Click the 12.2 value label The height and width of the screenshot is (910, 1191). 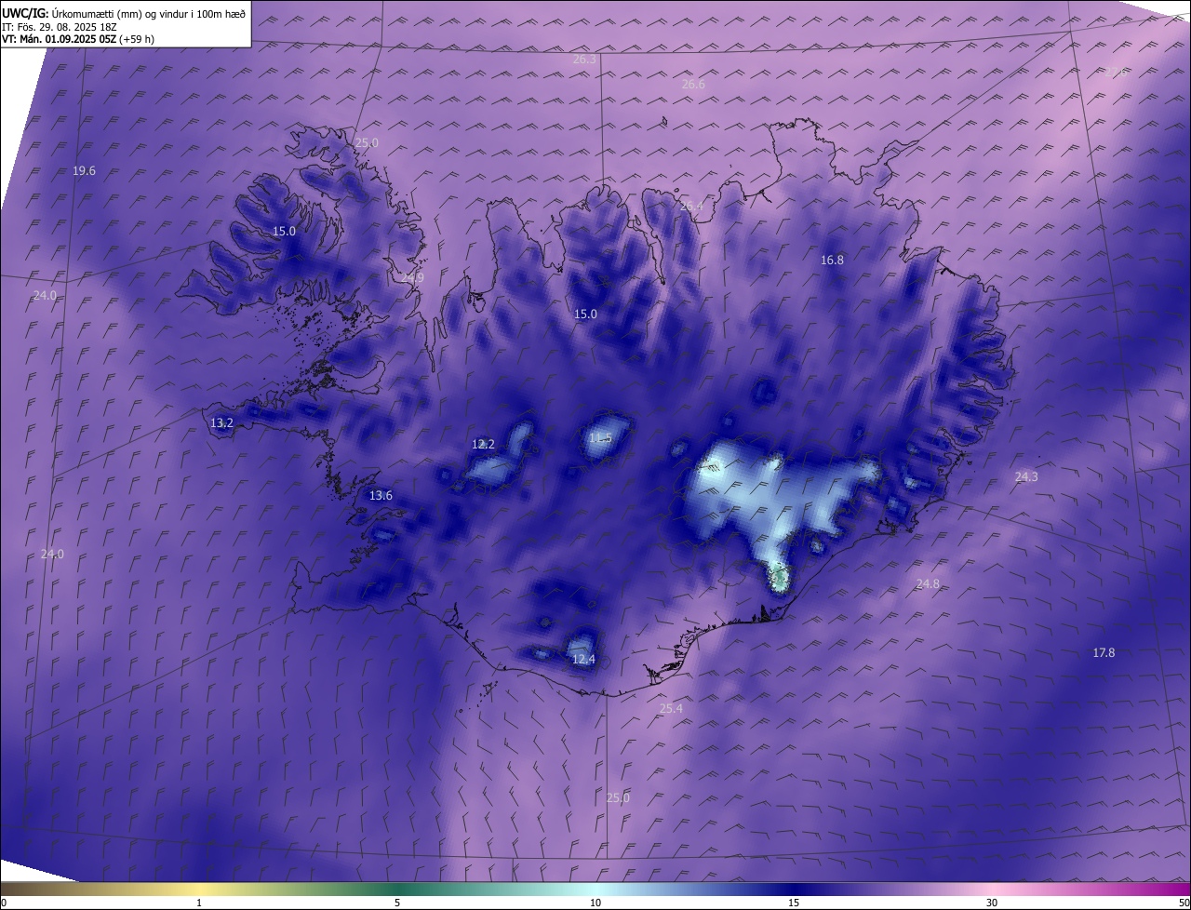click(483, 445)
